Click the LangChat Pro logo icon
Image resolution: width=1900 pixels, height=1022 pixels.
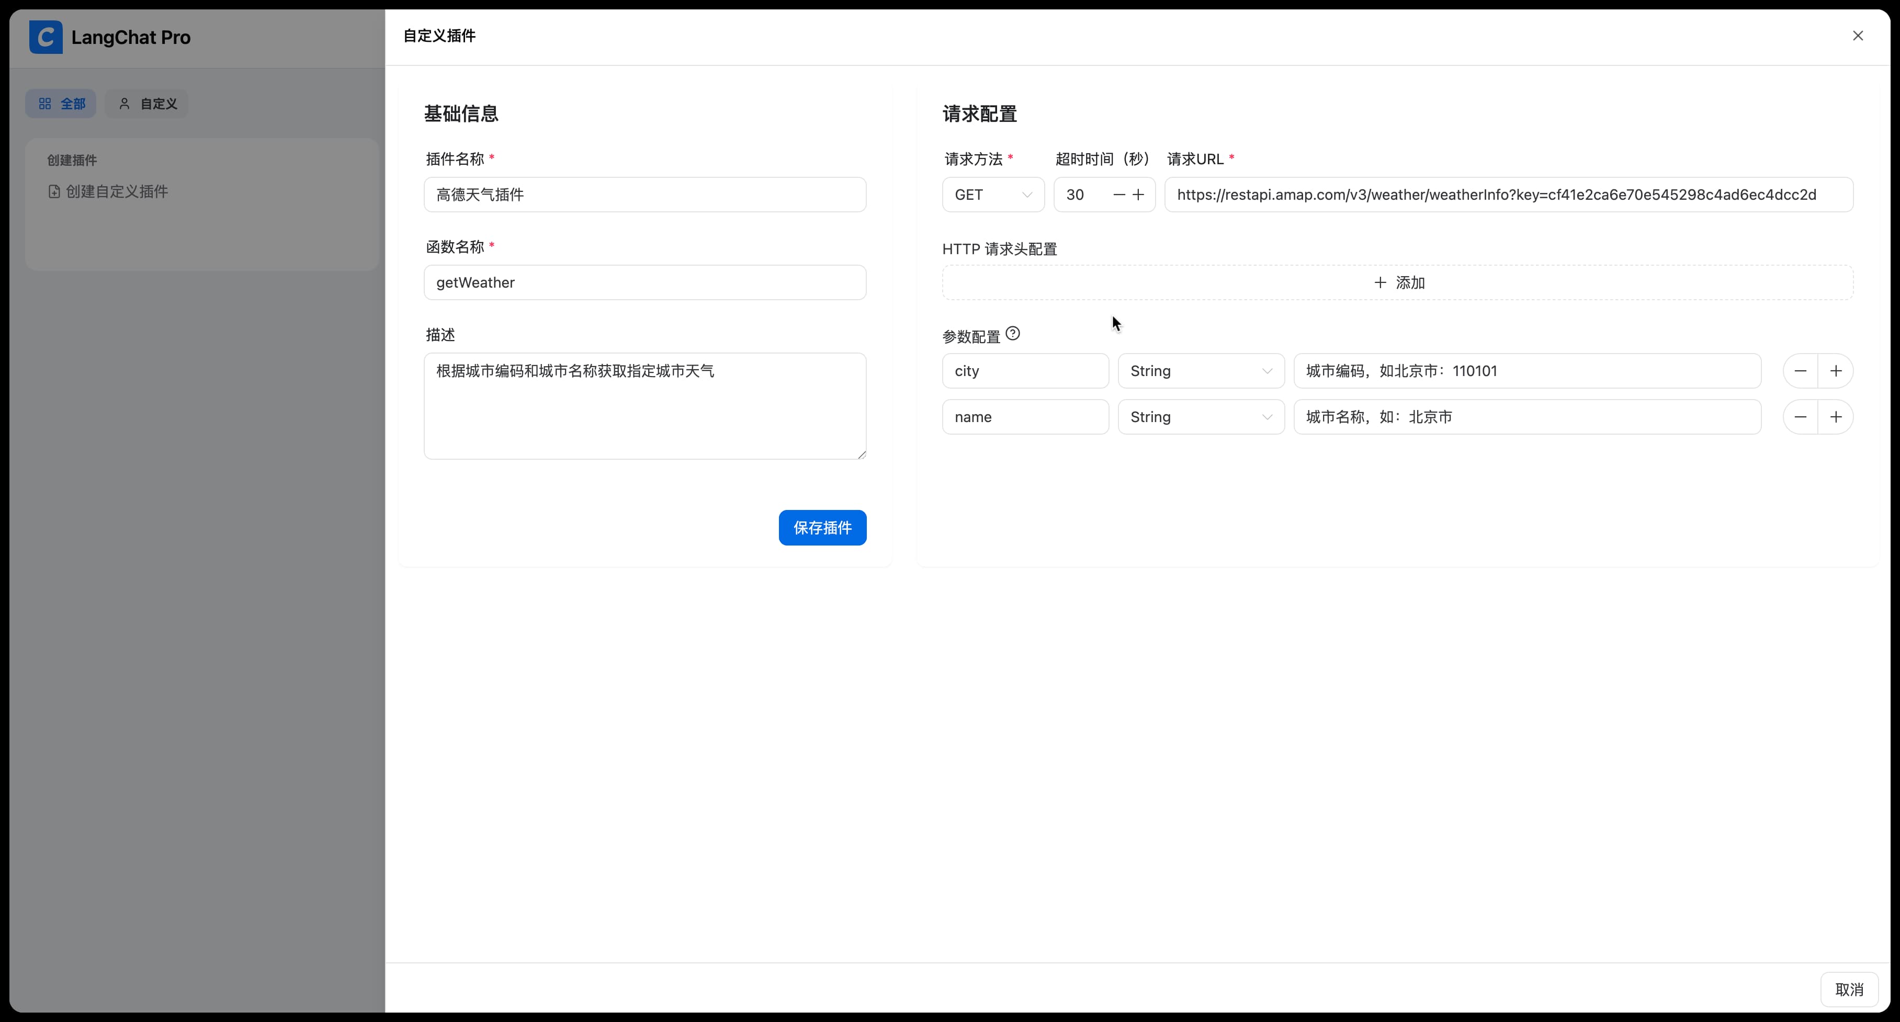click(46, 37)
